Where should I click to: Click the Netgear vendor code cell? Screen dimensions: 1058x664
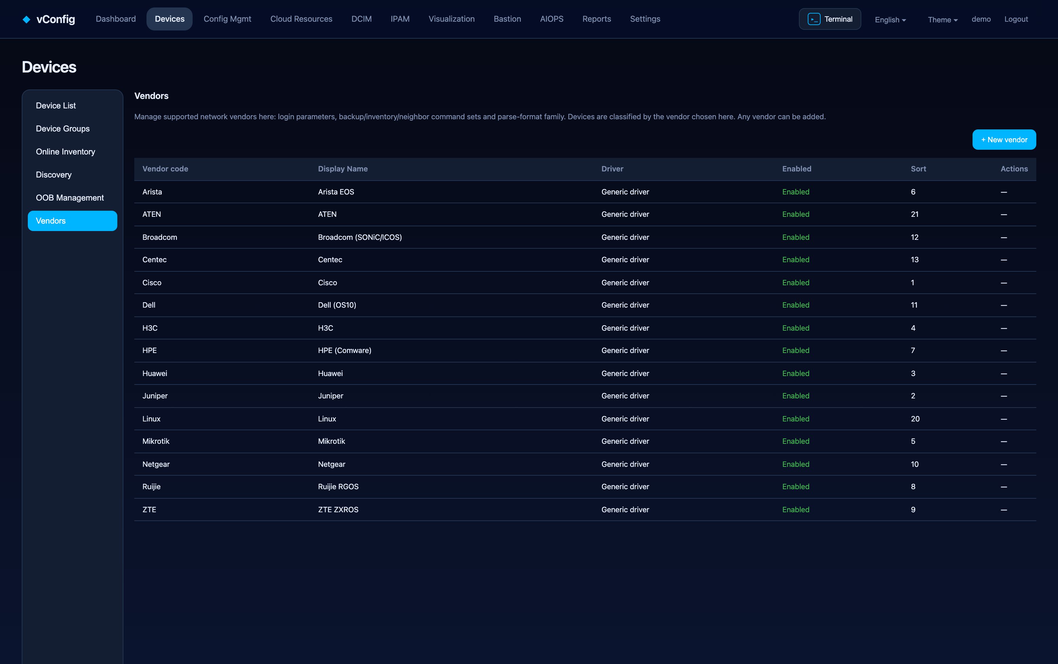[x=156, y=464]
